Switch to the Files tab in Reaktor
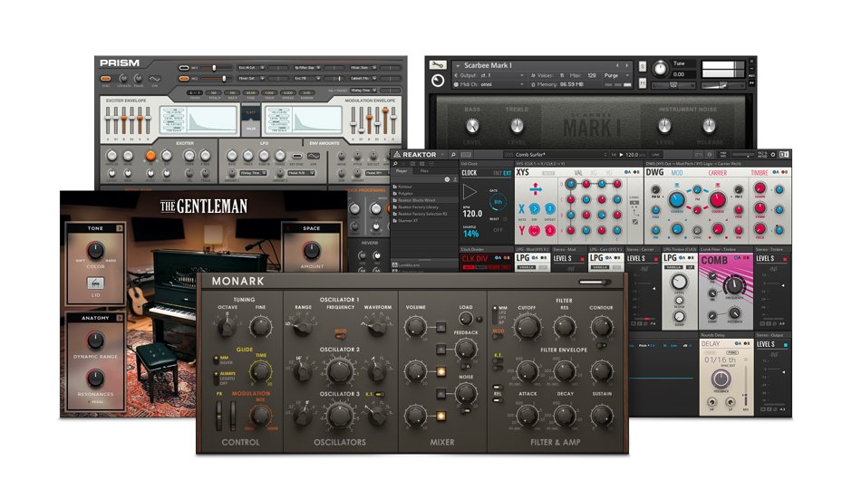The image size is (852, 489). 424,170
